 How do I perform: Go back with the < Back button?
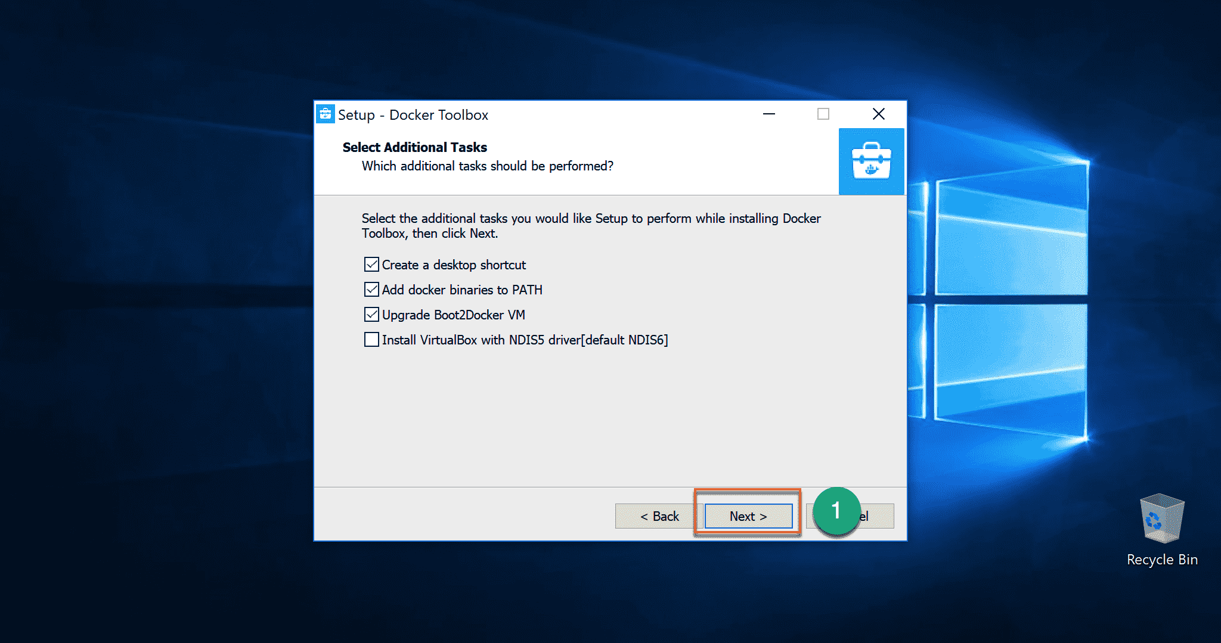(659, 516)
